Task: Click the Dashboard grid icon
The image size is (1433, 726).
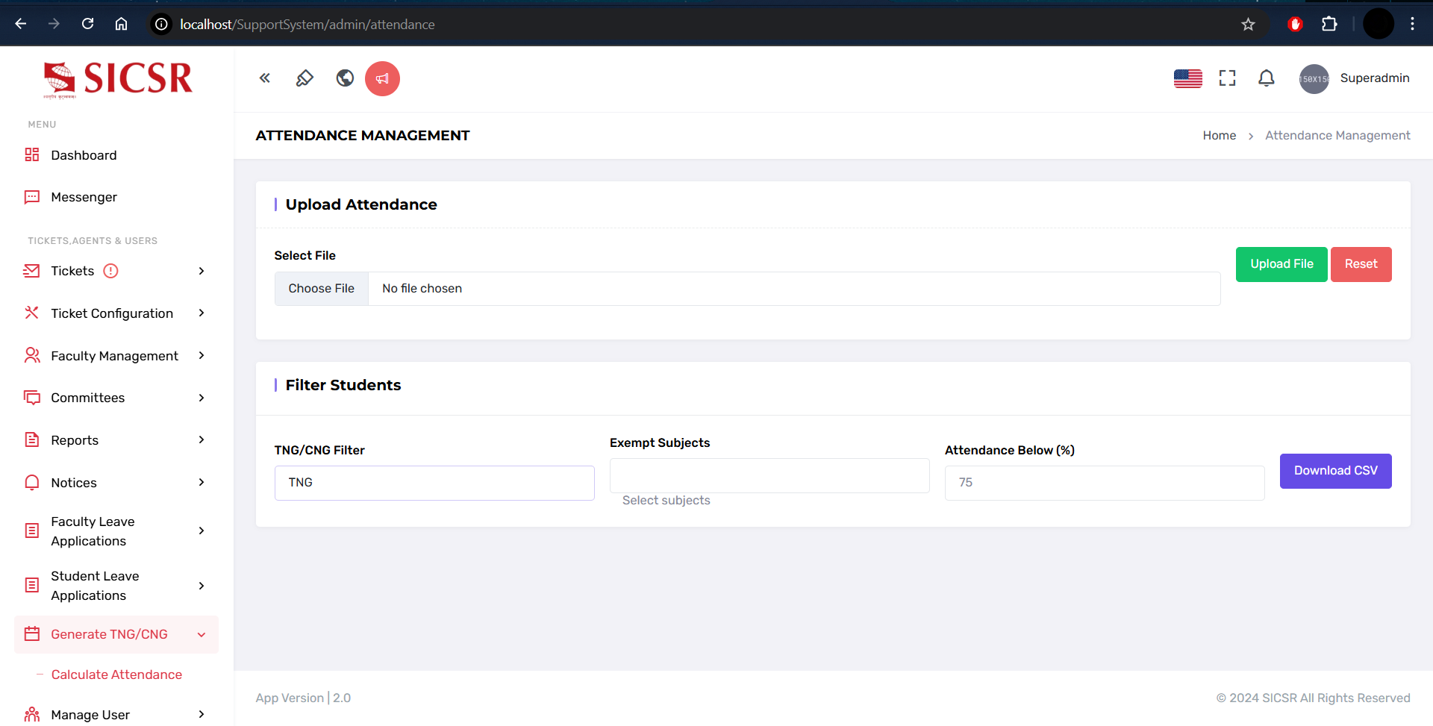Action: tap(32, 154)
